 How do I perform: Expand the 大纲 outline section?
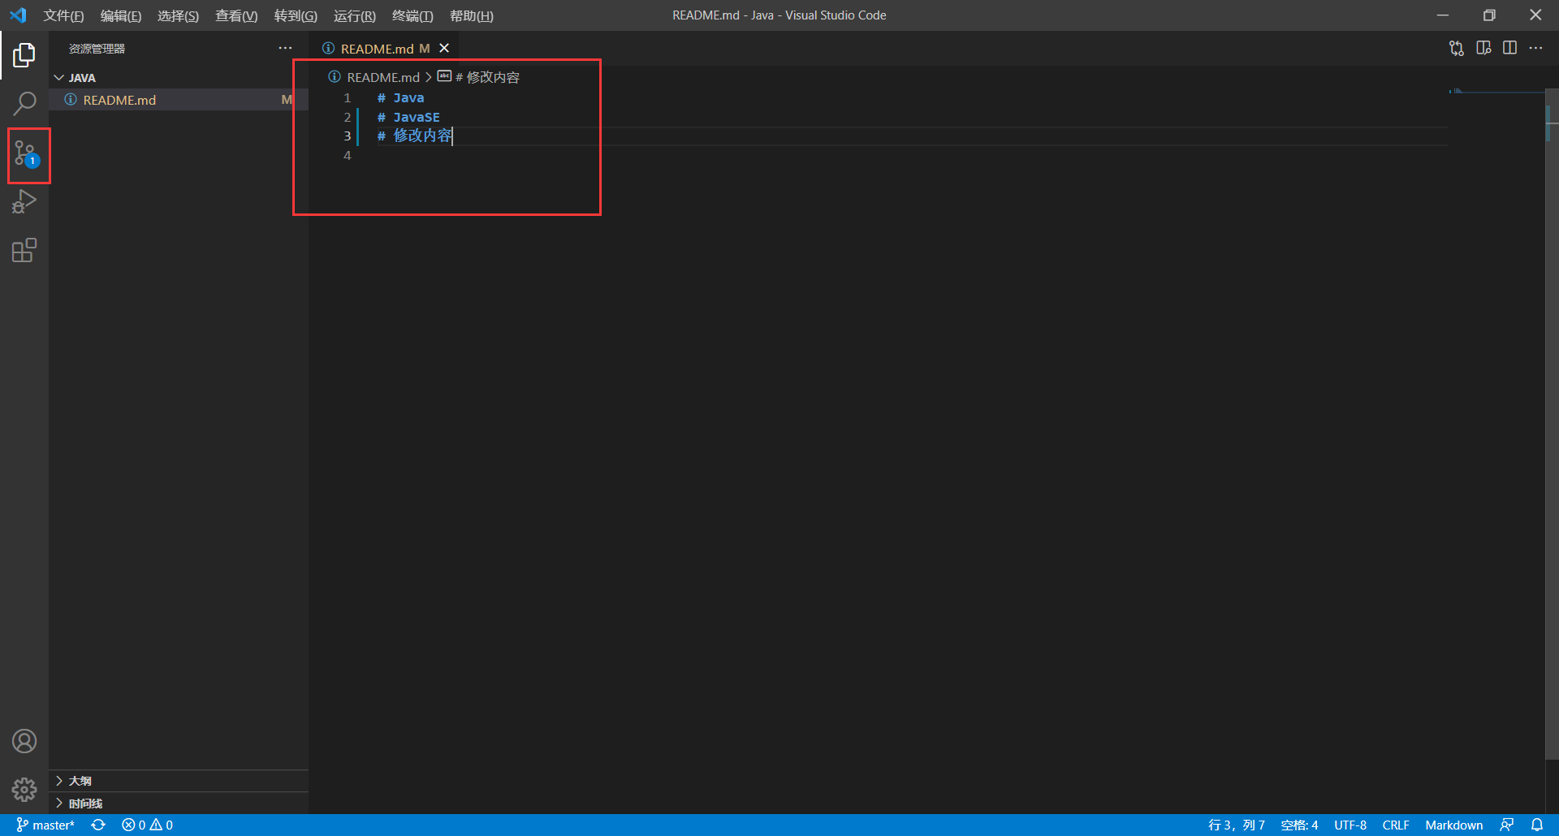178,781
